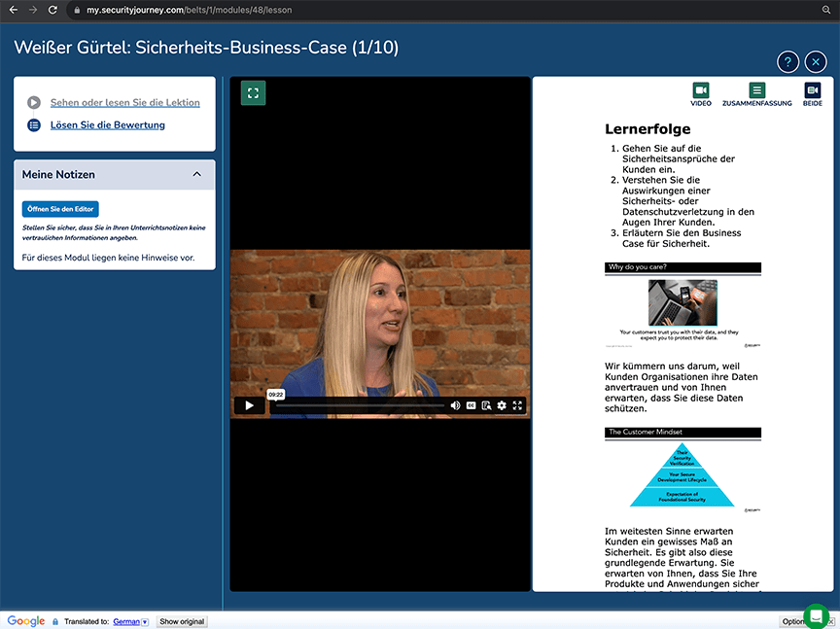Mute the video volume
Image resolution: width=840 pixels, height=629 pixels.
point(455,405)
